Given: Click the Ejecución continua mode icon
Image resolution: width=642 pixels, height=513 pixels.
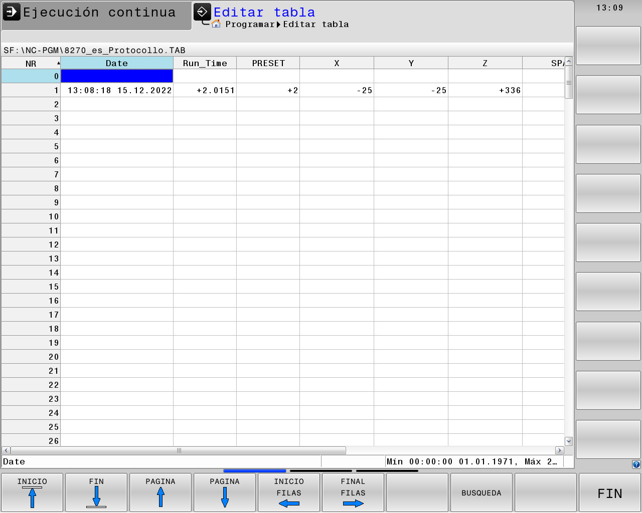Looking at the screenshot, I should tap(12, 12).
